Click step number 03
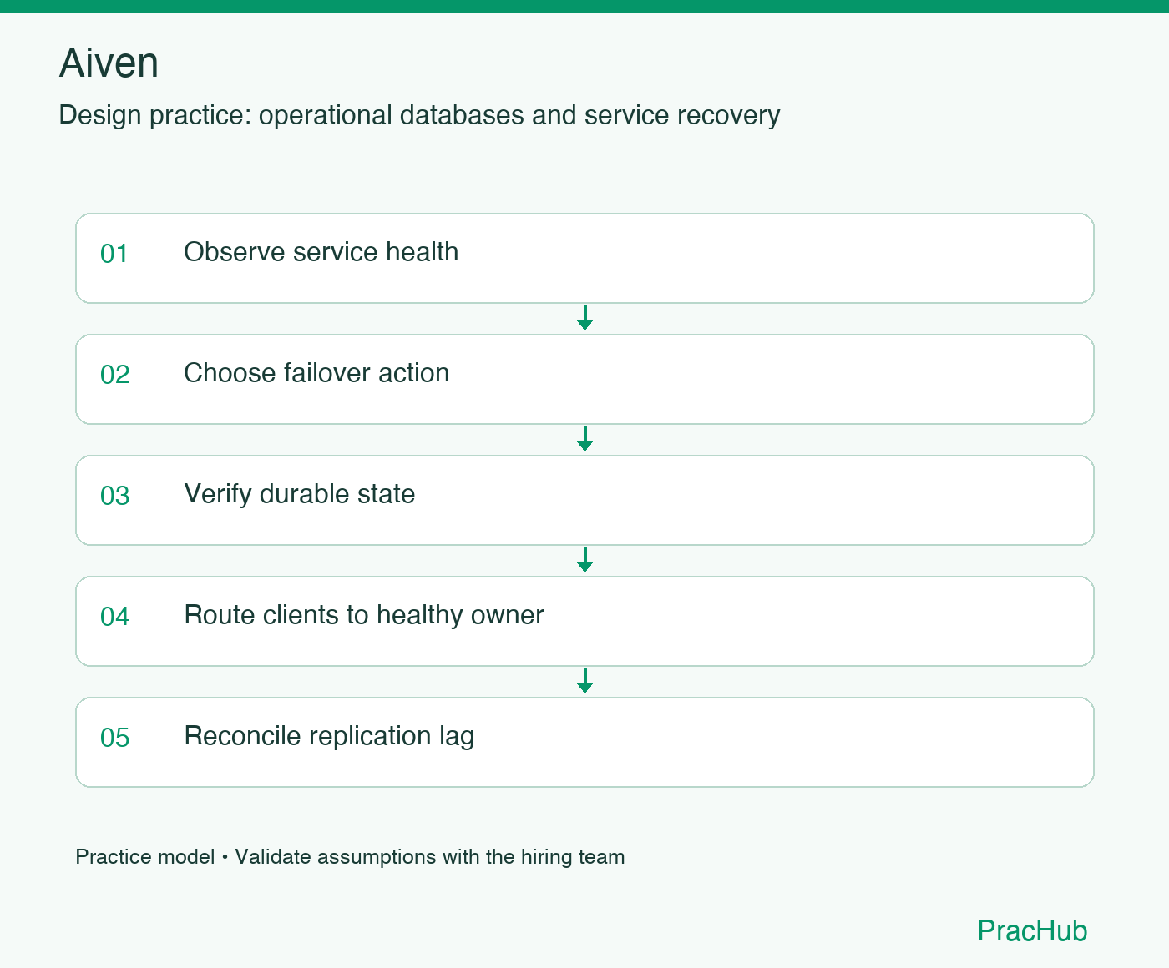Image resolution: width=1169 pixels, height=968 pixels. [114, 496]
